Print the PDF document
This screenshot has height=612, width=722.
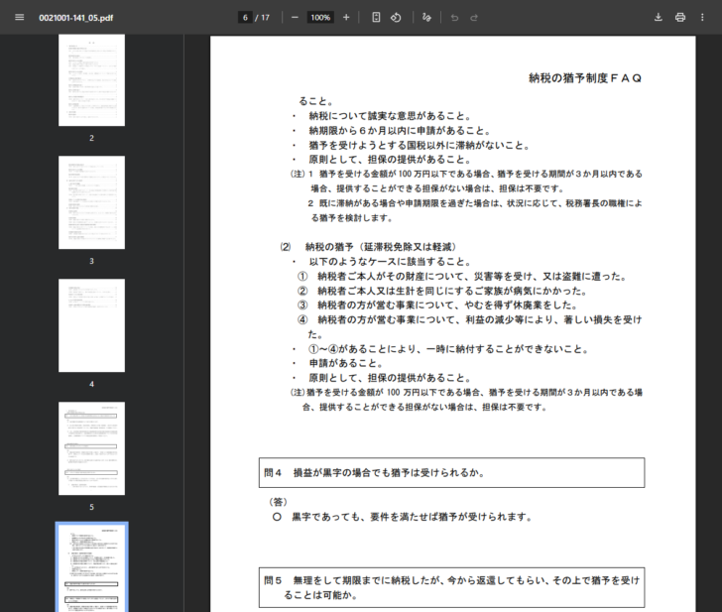coord(680,18)
